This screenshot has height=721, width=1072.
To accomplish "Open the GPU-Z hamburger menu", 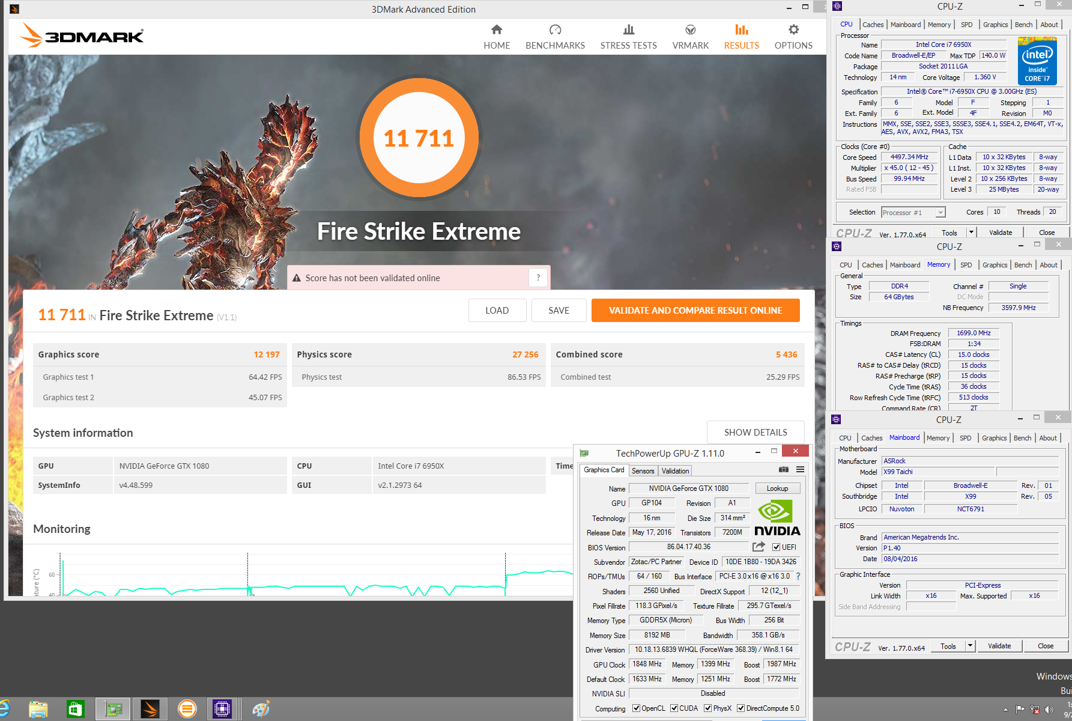I will tap(800, 469).
